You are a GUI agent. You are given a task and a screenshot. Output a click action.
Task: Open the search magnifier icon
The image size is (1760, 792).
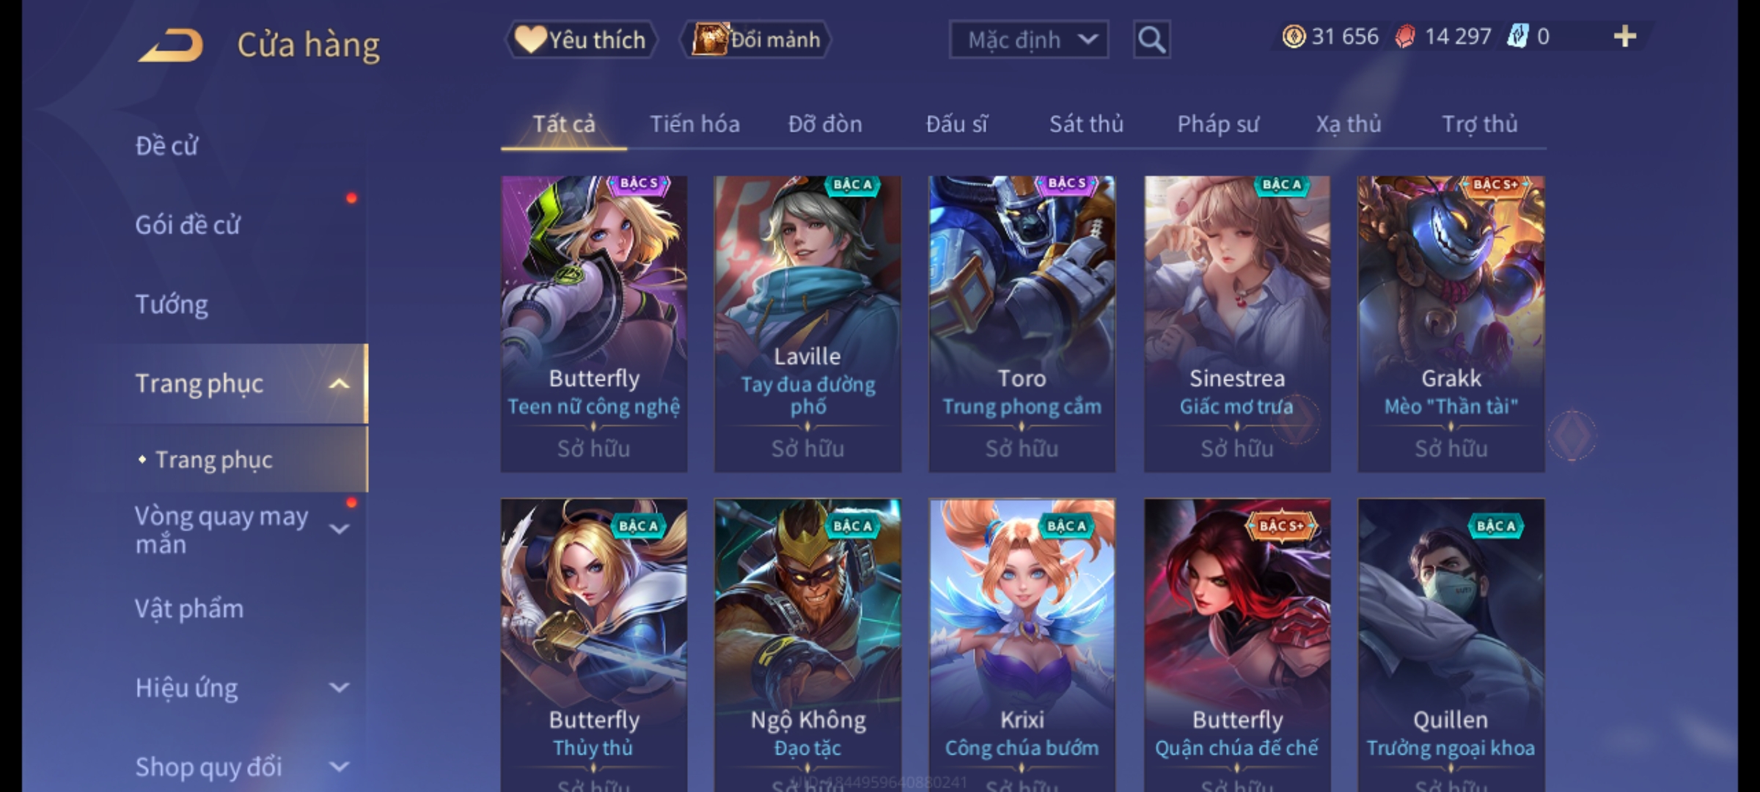[1151, 40]
